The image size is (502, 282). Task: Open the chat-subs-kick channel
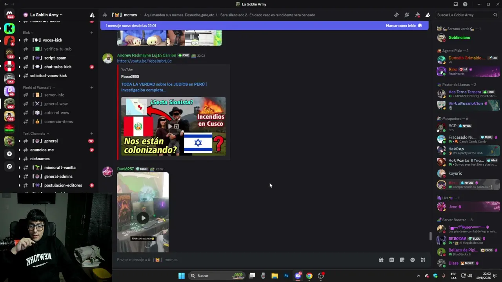(x=58, y=67)
